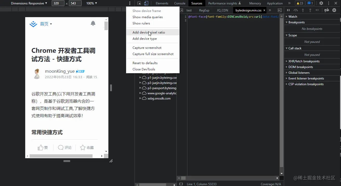The width and height of the screenshot is (341, 186).
Task: Click the favorite star icon
Action: (x=83, y=148)
